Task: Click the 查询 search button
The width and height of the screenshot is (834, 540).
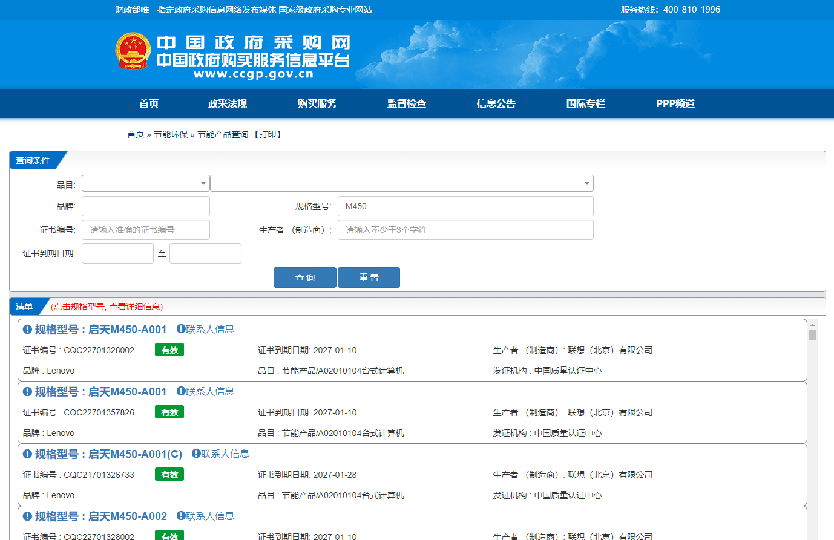Action: (x=305, y=278)
